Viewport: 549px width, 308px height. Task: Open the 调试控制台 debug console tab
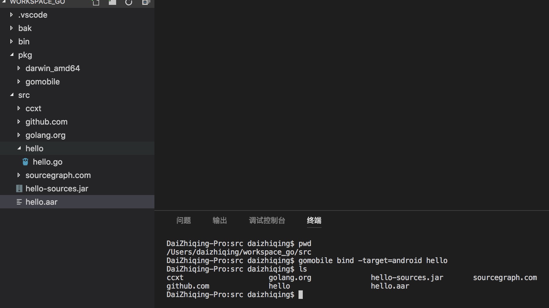pyautogui.click(x=267, y=221)
